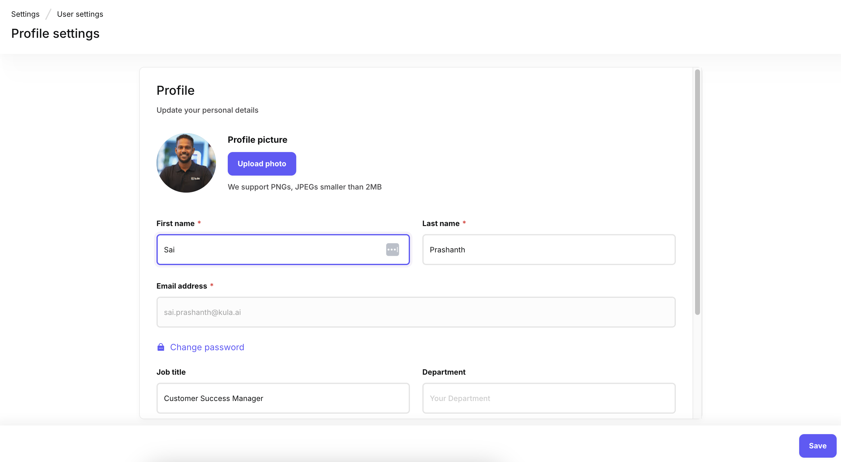Click the Department label text

(444, 372)
